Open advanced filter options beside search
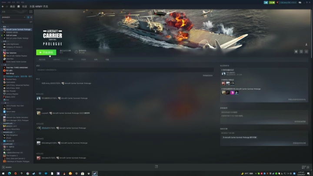 31,22
